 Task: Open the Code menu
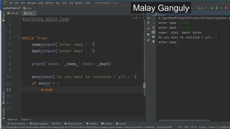(41, 3)
